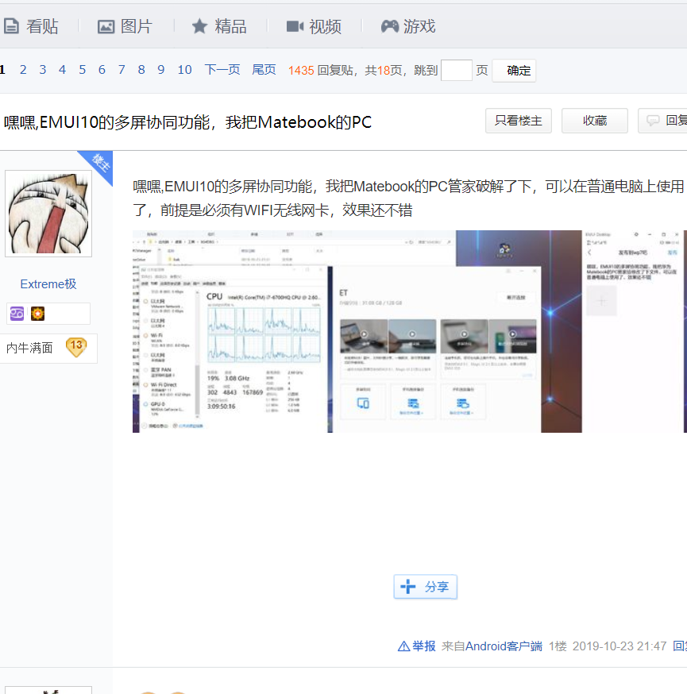Share the post via 分享 button

426,587
